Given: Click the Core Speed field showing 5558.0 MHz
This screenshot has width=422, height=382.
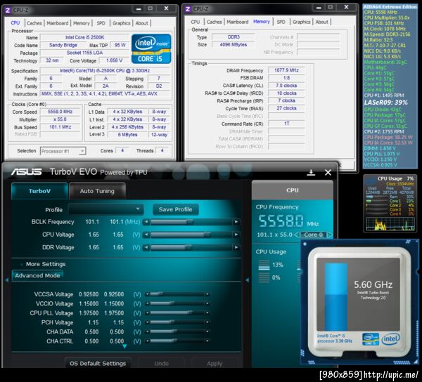Looking at the screenshot, I should click(60, 112).
